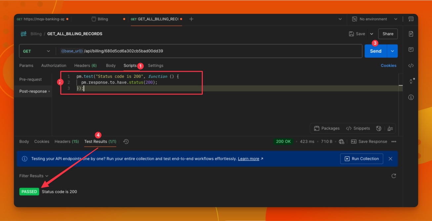Dismiss the Run Collection banner

pyautogui.click(x=390, y=159)
